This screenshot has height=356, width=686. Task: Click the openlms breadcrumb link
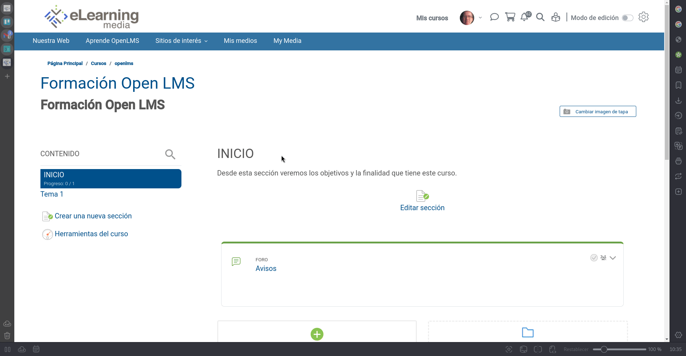click(x=124, y=63)
